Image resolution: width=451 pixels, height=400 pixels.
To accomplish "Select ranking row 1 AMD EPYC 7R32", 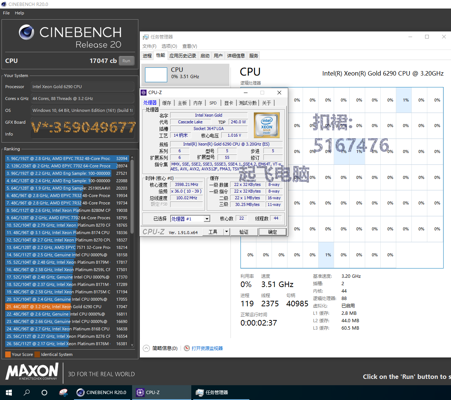I will click(67, 159).
